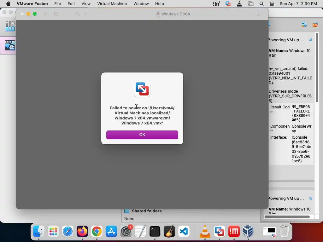Open the Help menu
The width and height of the screenshot is (323, 242).
coord(159,3)
